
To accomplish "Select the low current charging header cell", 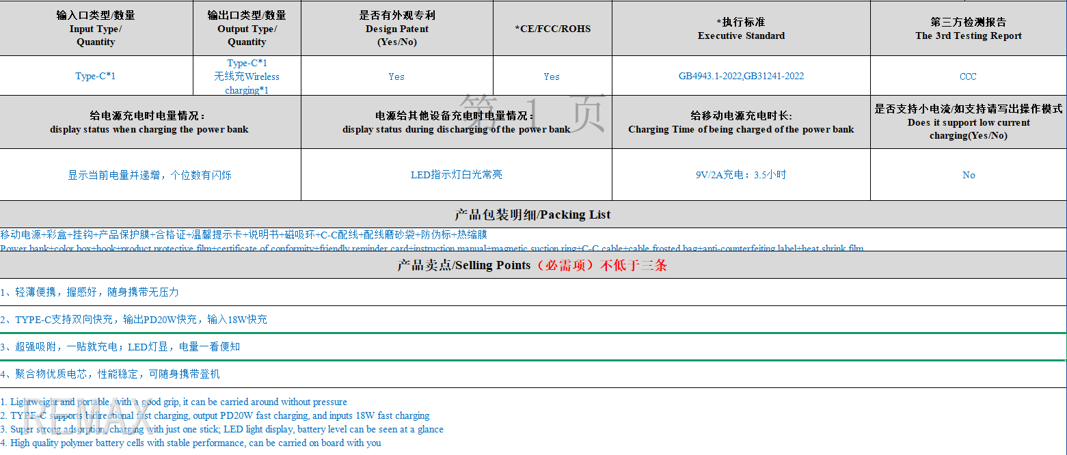I will (968, 123).
